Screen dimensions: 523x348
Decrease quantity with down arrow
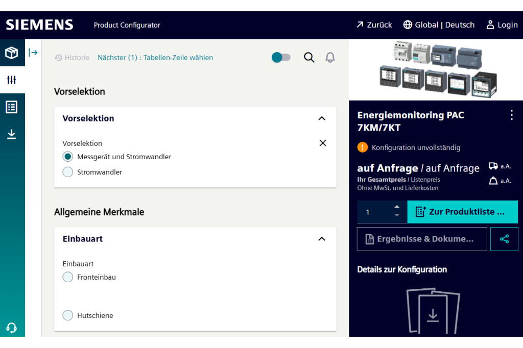click(x=396, y=215)
